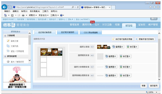Collapse the 文章管理 section

point(5,36)
